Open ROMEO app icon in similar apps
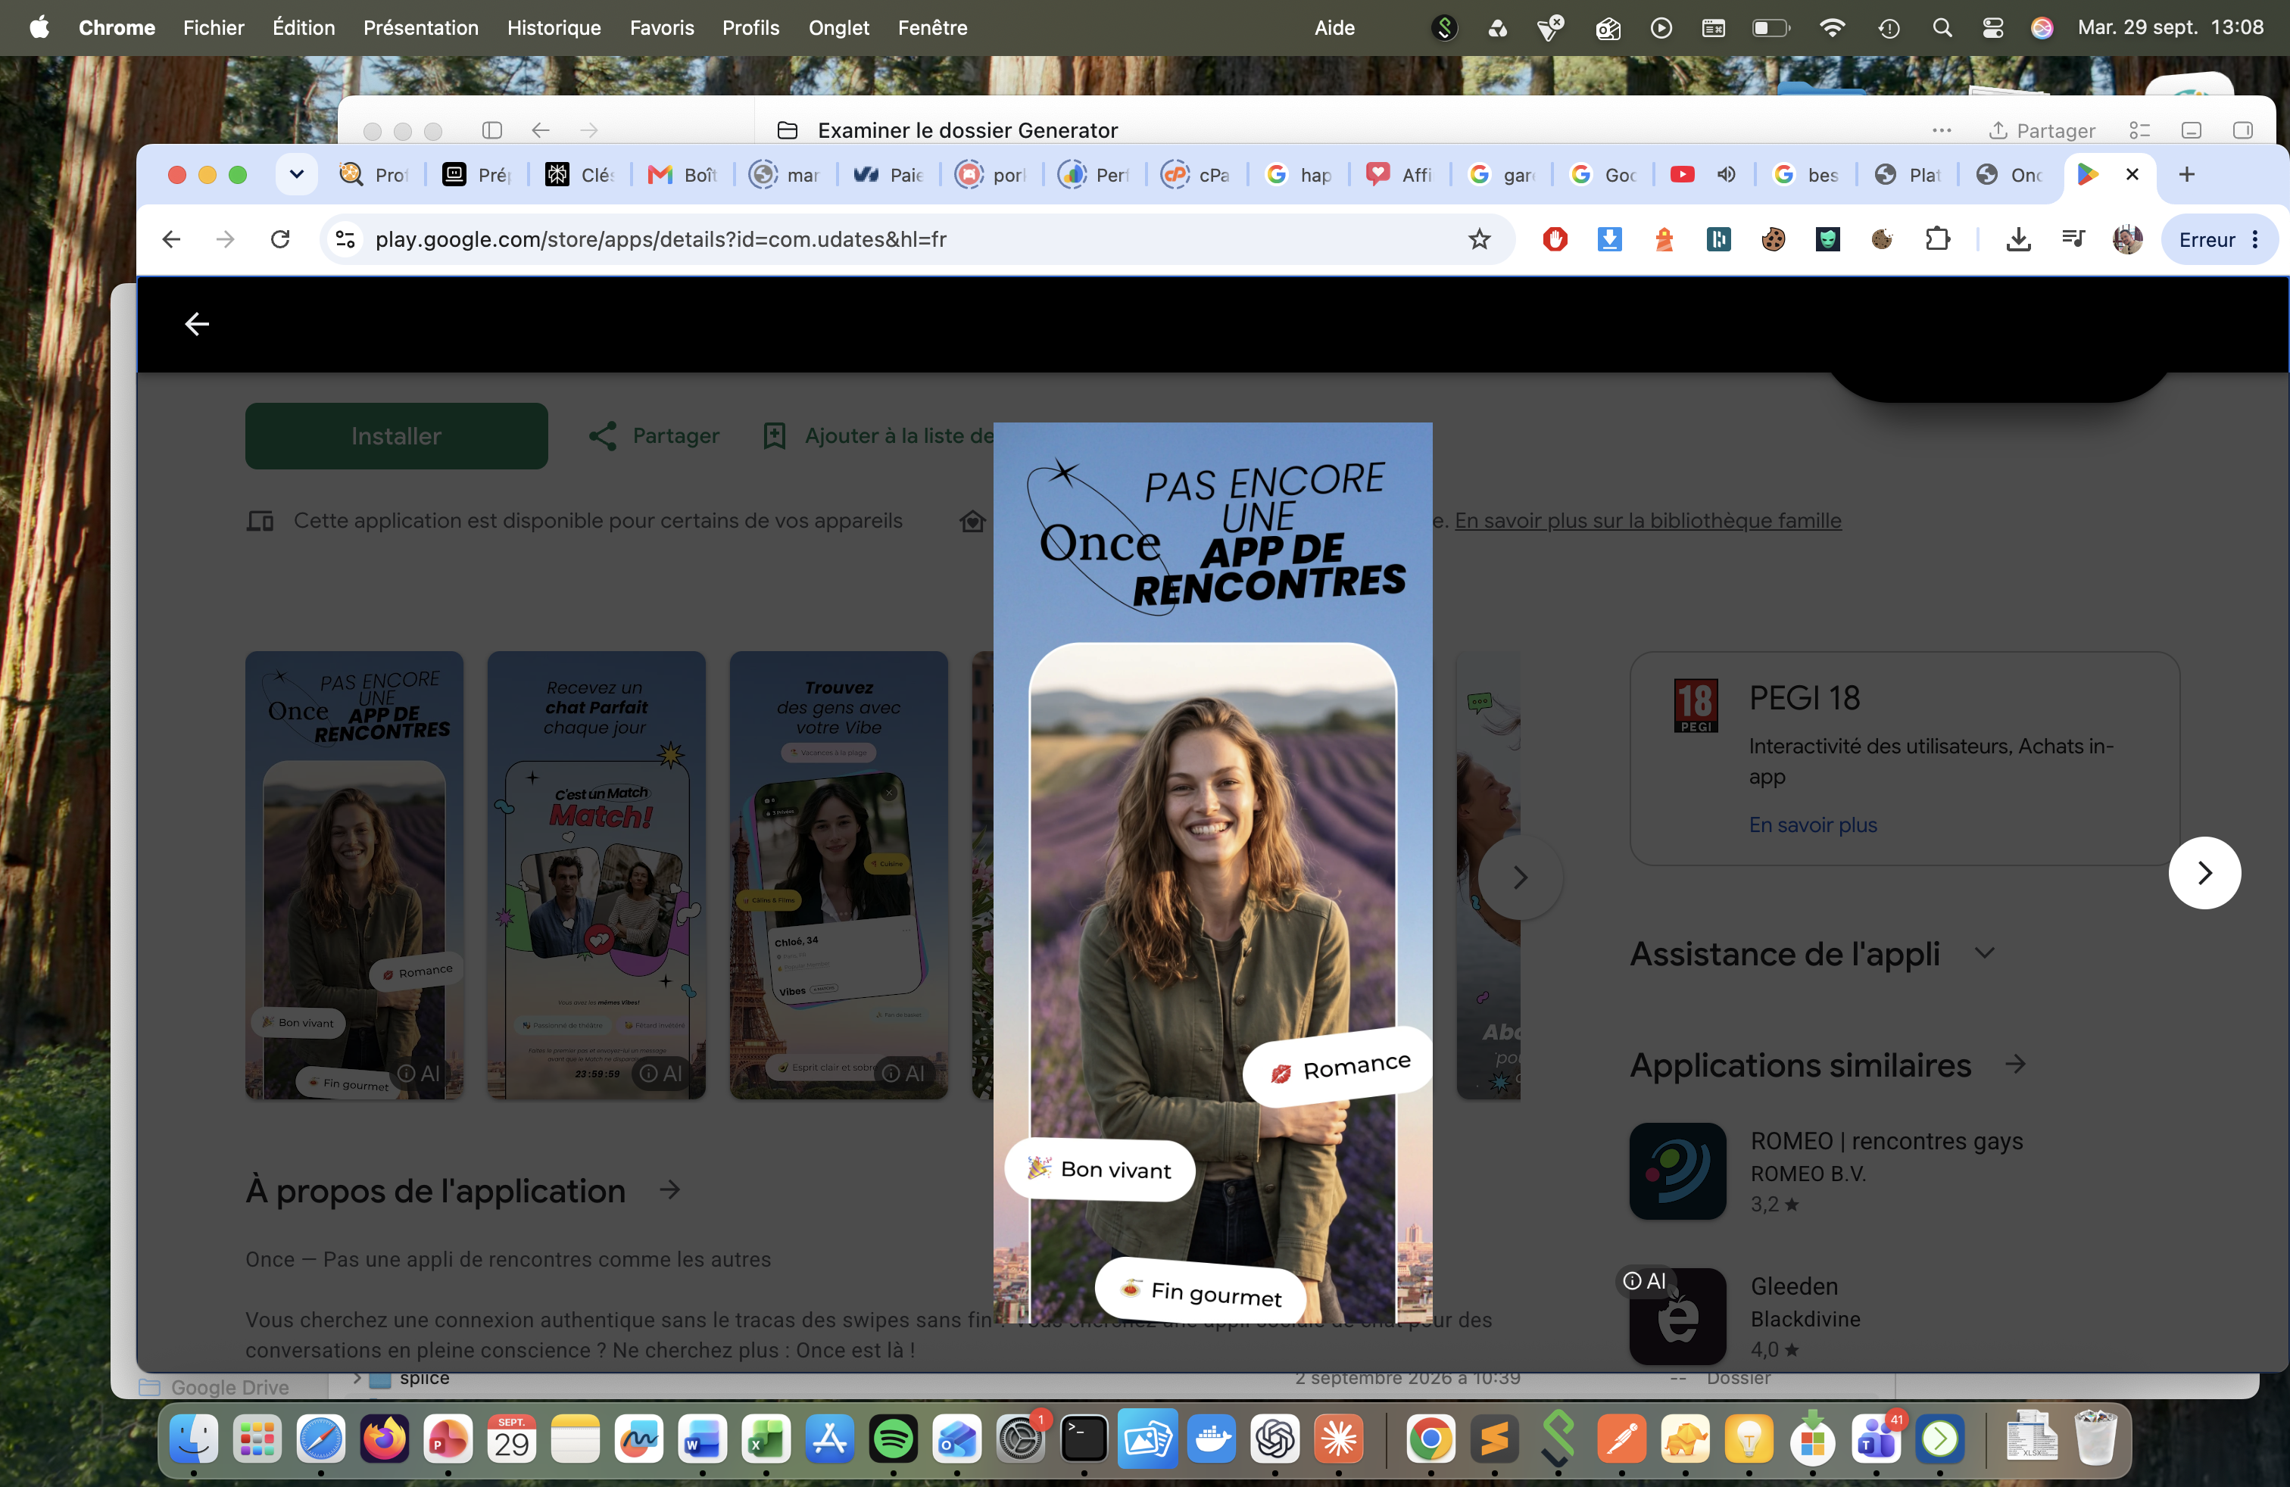 tap(1677, 1171)
